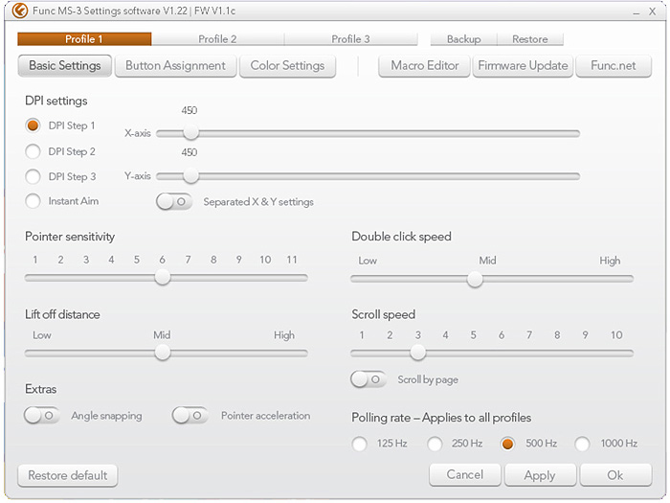
Task: Select 250 Hz polling rate
Action: 435,444
